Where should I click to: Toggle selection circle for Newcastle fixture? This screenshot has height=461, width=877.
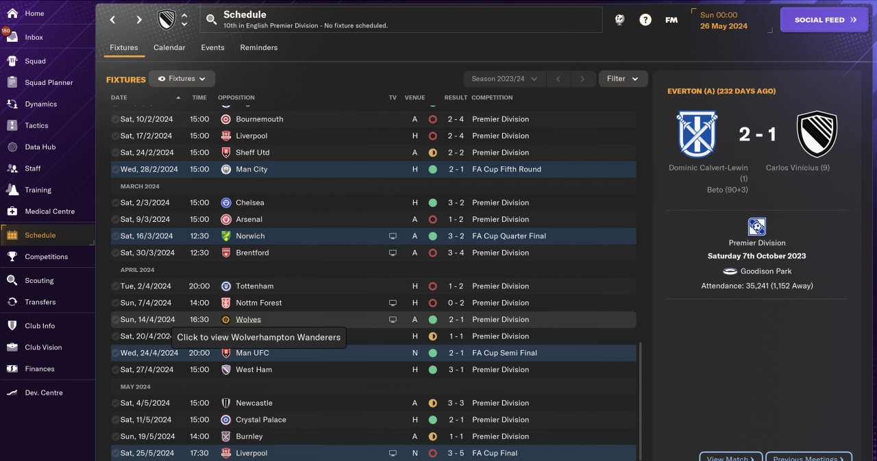tap(115, 403)
